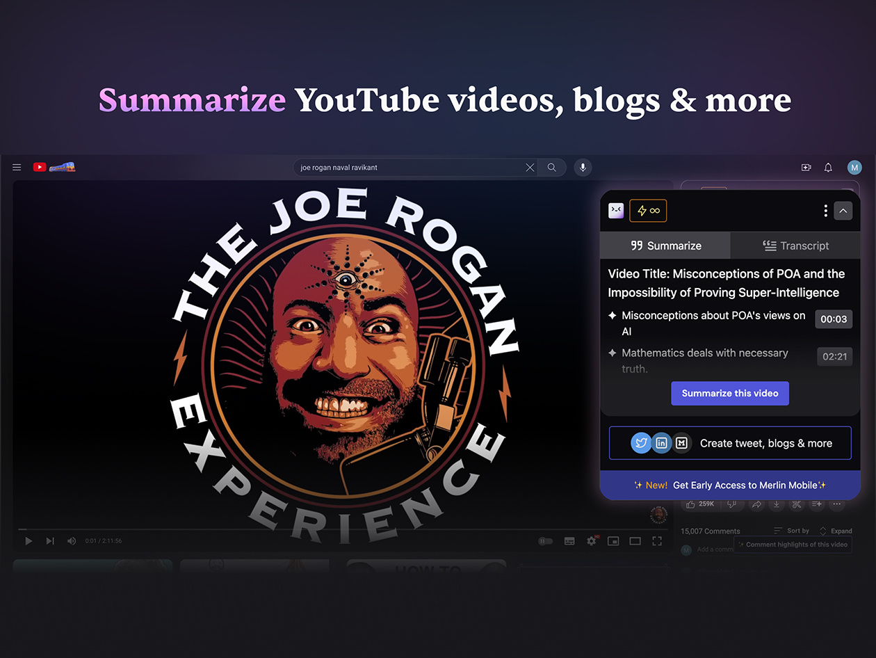
Task: Open more actions ellipsis below the video
Action: click(x=837, y=504)
